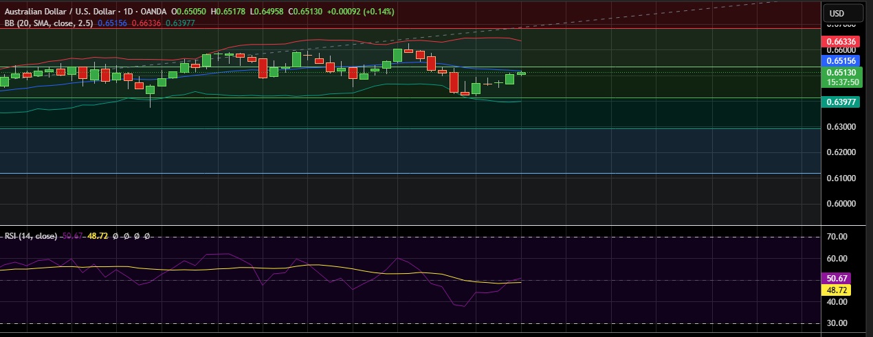Viewport: 873px width, 337px height.
Task: Select the RSI (14, close) indicator legend
Action: tap(30, 236)
